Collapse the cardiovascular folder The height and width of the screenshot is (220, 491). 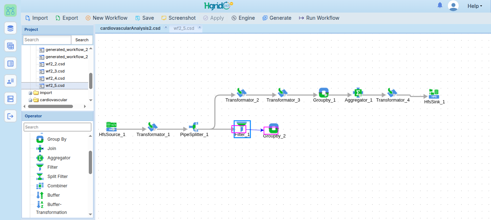point(31,100)
